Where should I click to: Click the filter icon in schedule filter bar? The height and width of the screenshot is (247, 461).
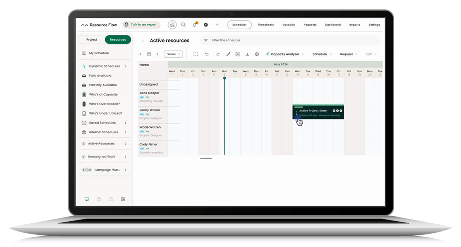pos(206,40)
